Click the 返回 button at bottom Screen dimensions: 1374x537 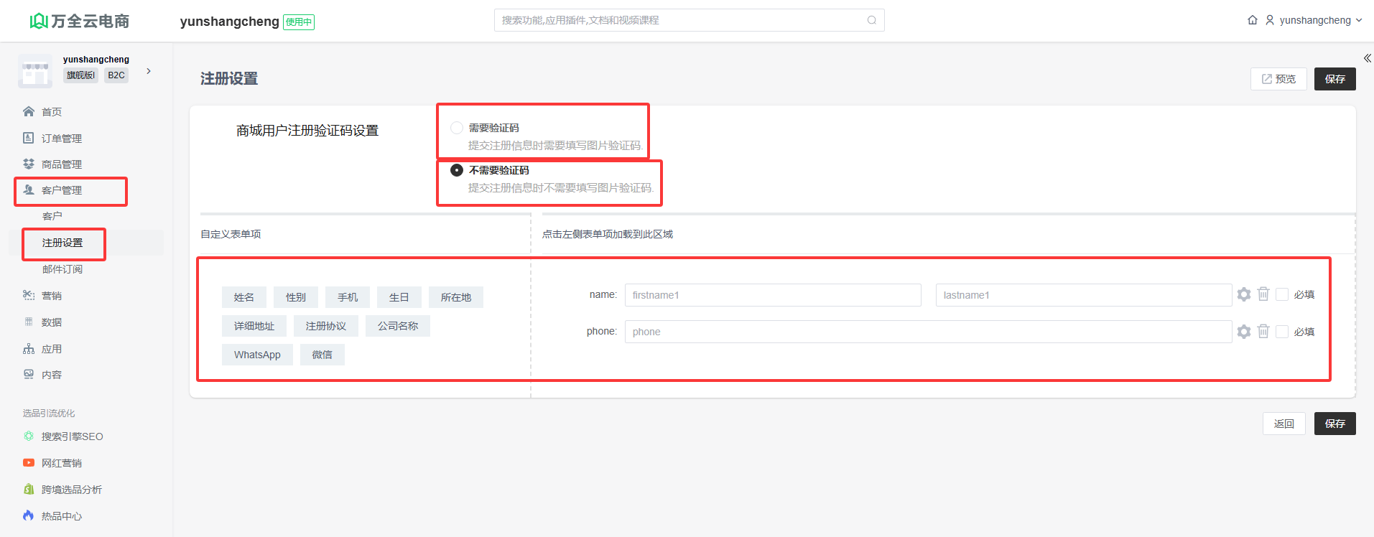point(1284,424)
